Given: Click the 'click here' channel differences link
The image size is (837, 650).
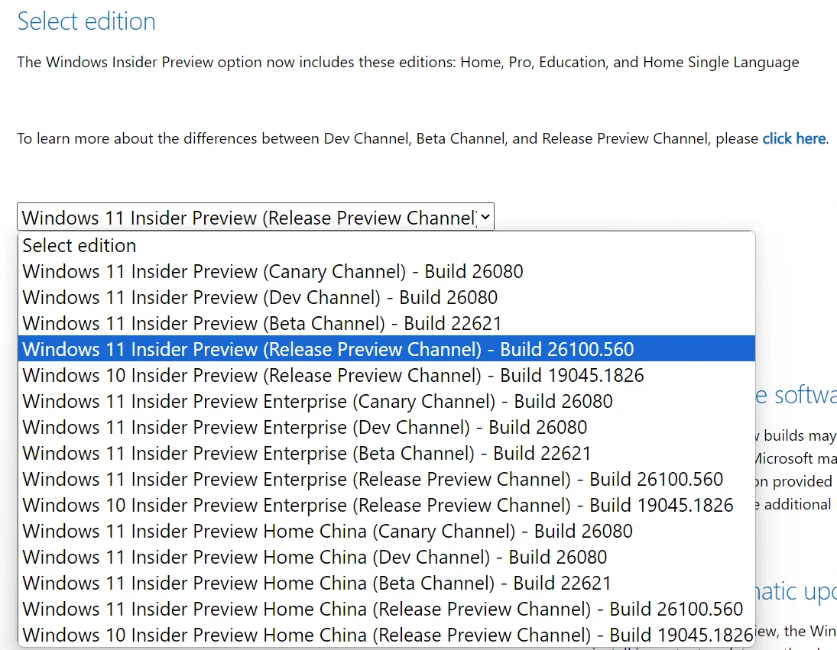Looking at the screenshot, I should (793, 139).
